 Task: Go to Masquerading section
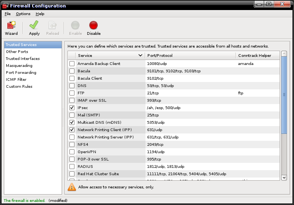(33, 66)
